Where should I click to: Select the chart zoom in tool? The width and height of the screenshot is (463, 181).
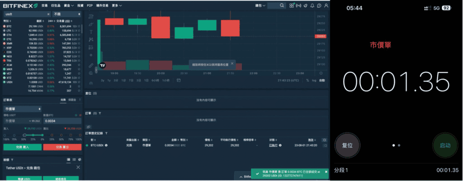click(x=91, y=73)
